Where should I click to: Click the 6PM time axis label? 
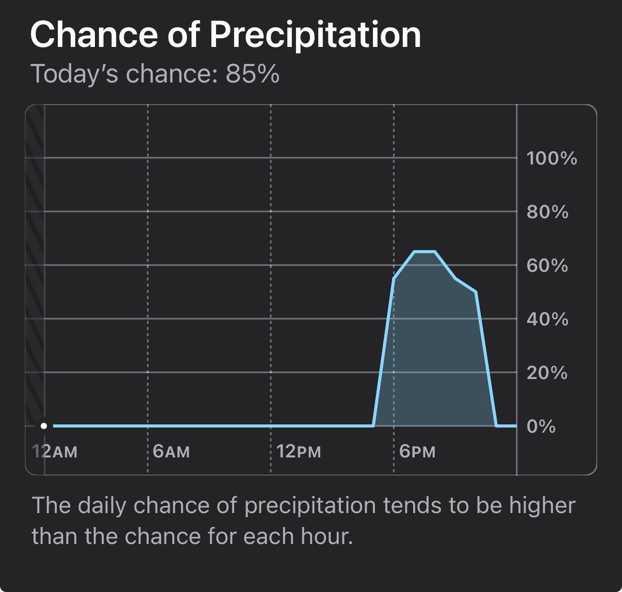click(x=418, y=452)
